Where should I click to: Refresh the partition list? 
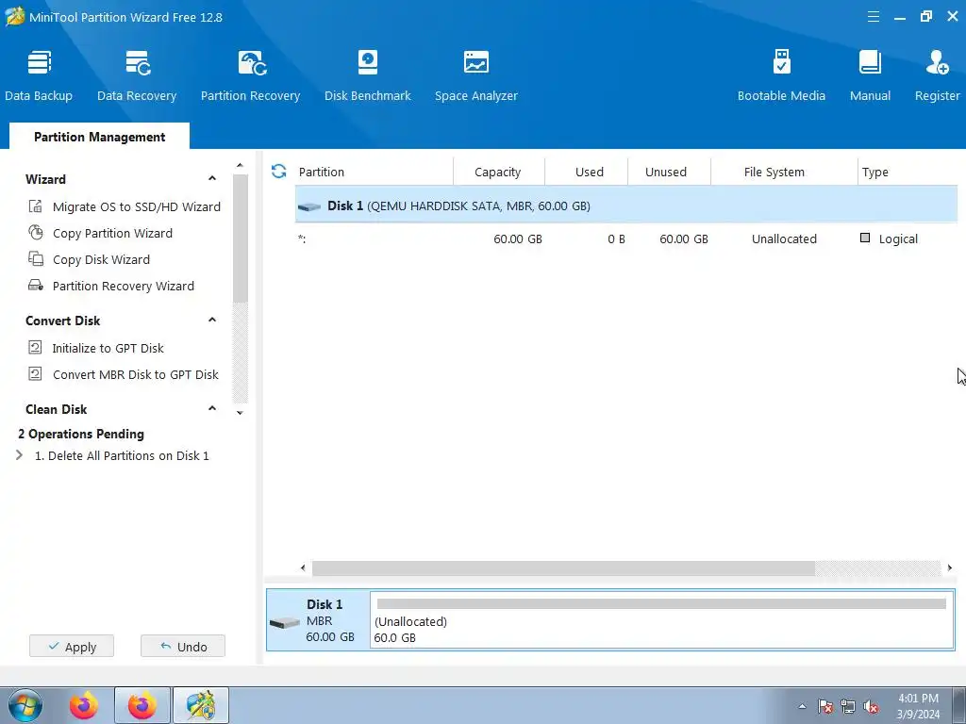(278, 172)
